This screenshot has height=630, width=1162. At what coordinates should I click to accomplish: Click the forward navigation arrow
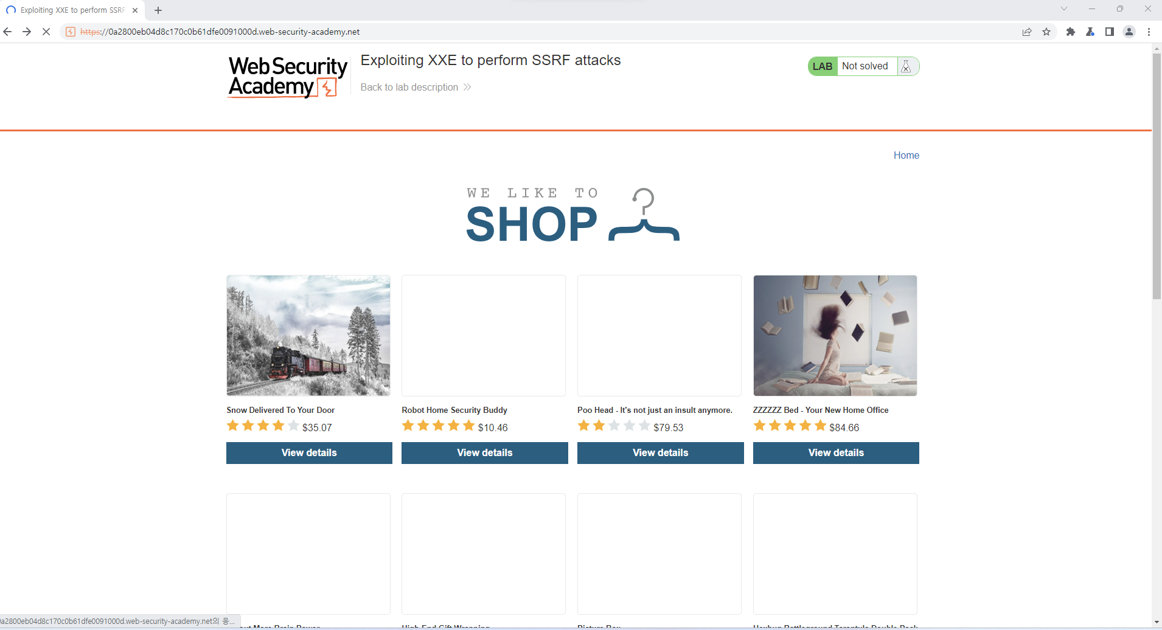click(27, 32)
